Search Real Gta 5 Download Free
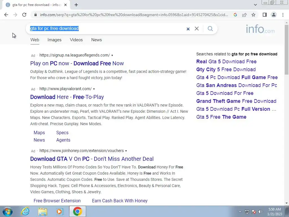Image resolution: width=289 pixels, height=217 pixels. tap(226, 61)
